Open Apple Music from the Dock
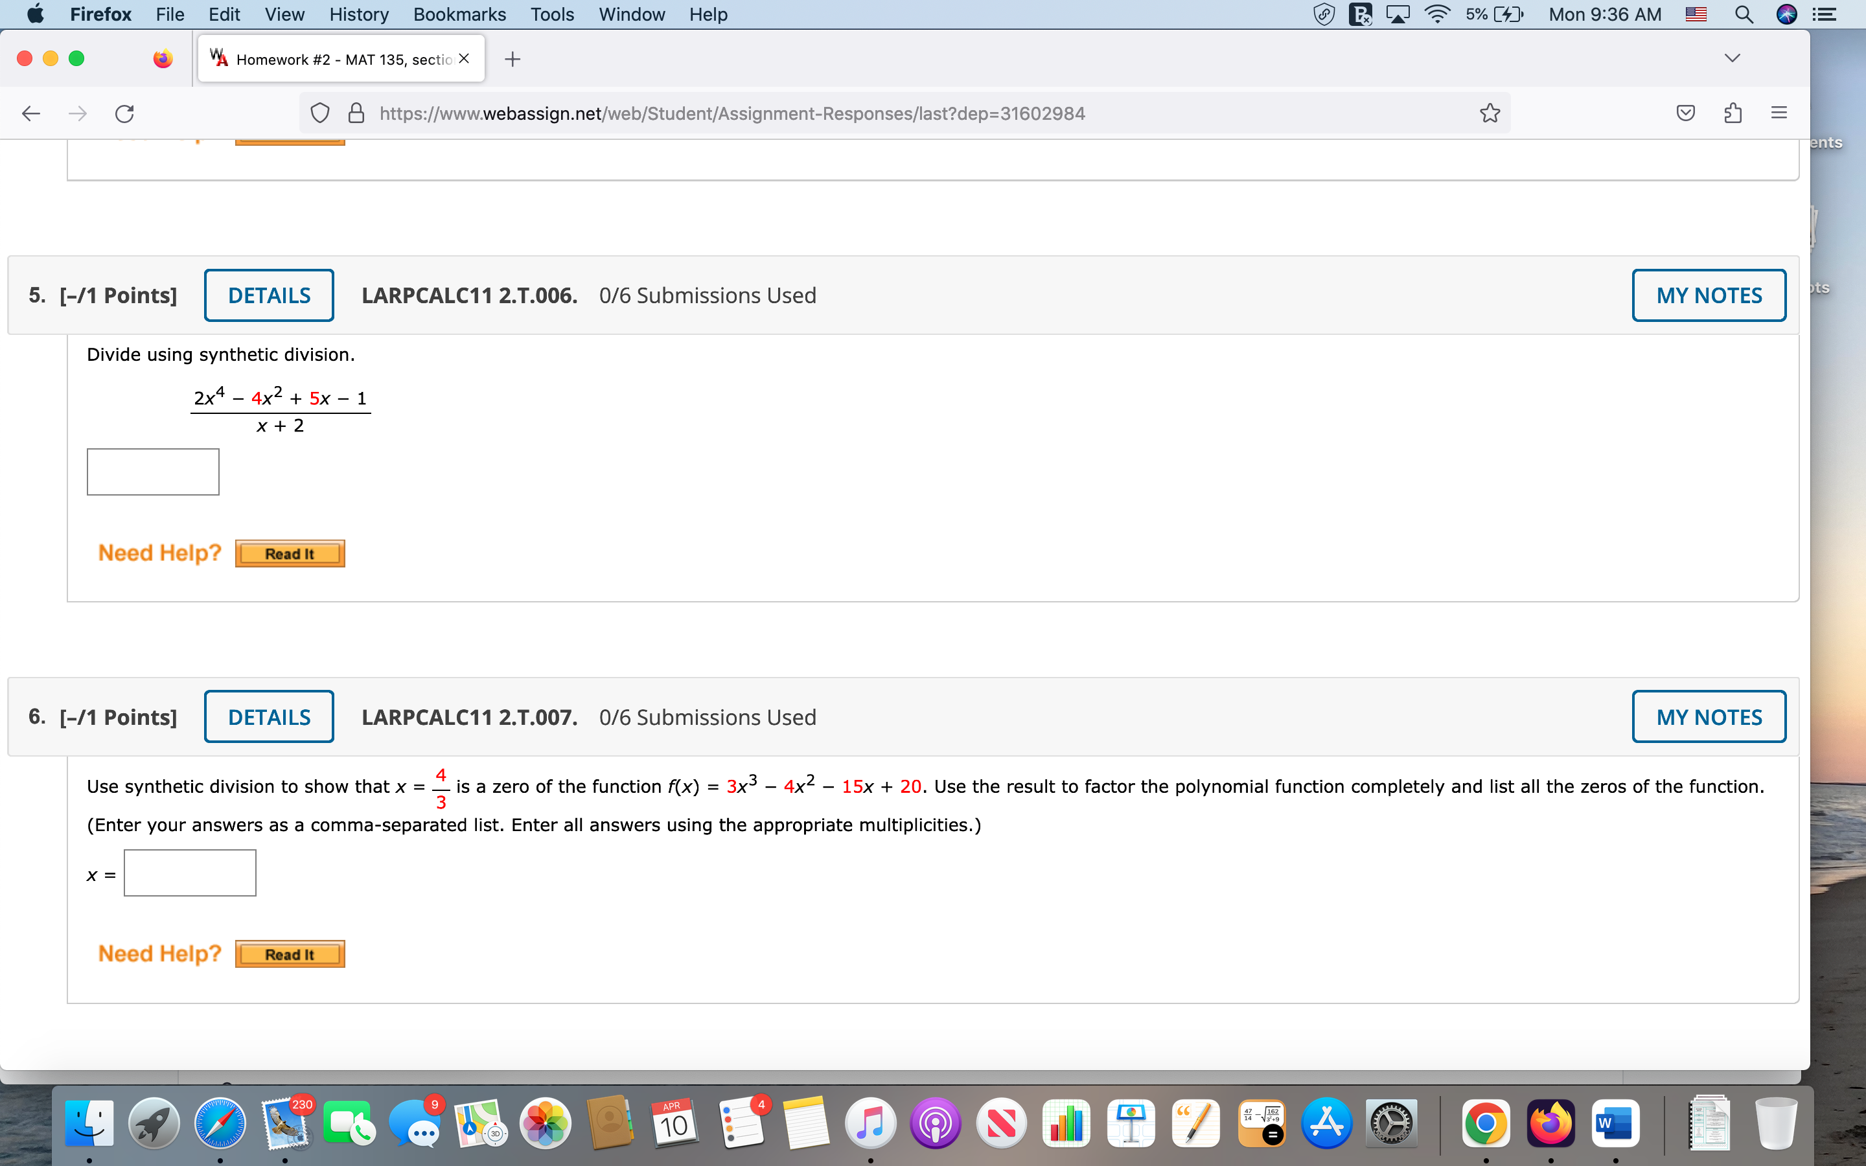The image size is (1866, 1166). [x=871, y=1124]
